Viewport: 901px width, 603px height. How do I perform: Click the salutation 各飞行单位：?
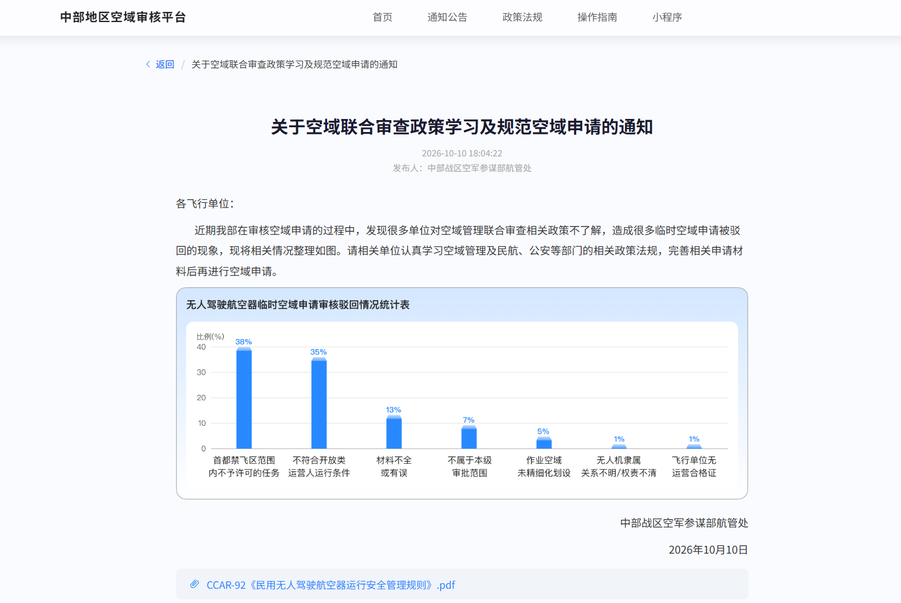[x=206, y=204]
